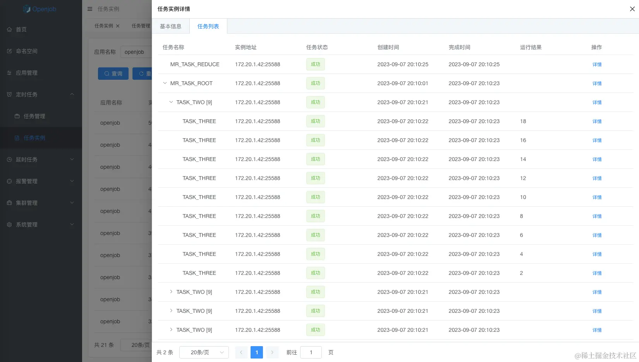Click the 报警管理 icon in the sidebar
The image size is (639, 362).
(9, 181)
